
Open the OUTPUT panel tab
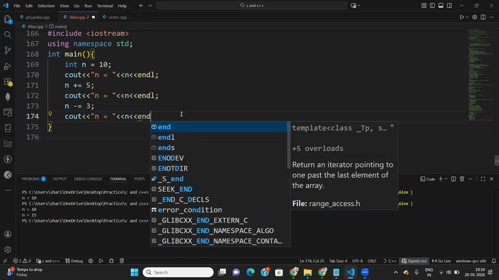click(x=60, y=179)
